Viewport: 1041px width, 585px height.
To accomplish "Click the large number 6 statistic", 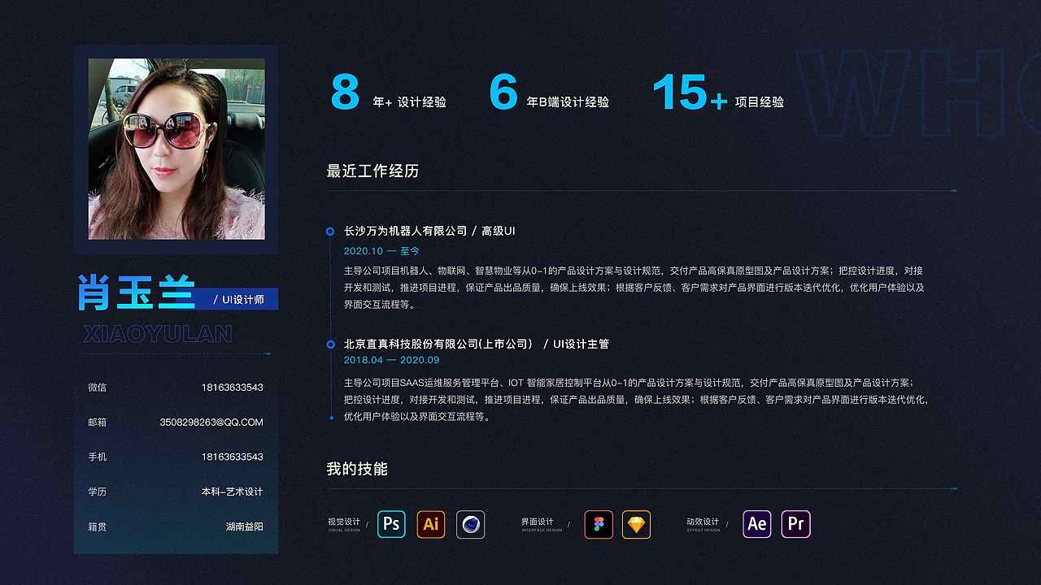I will coord(503,92).
